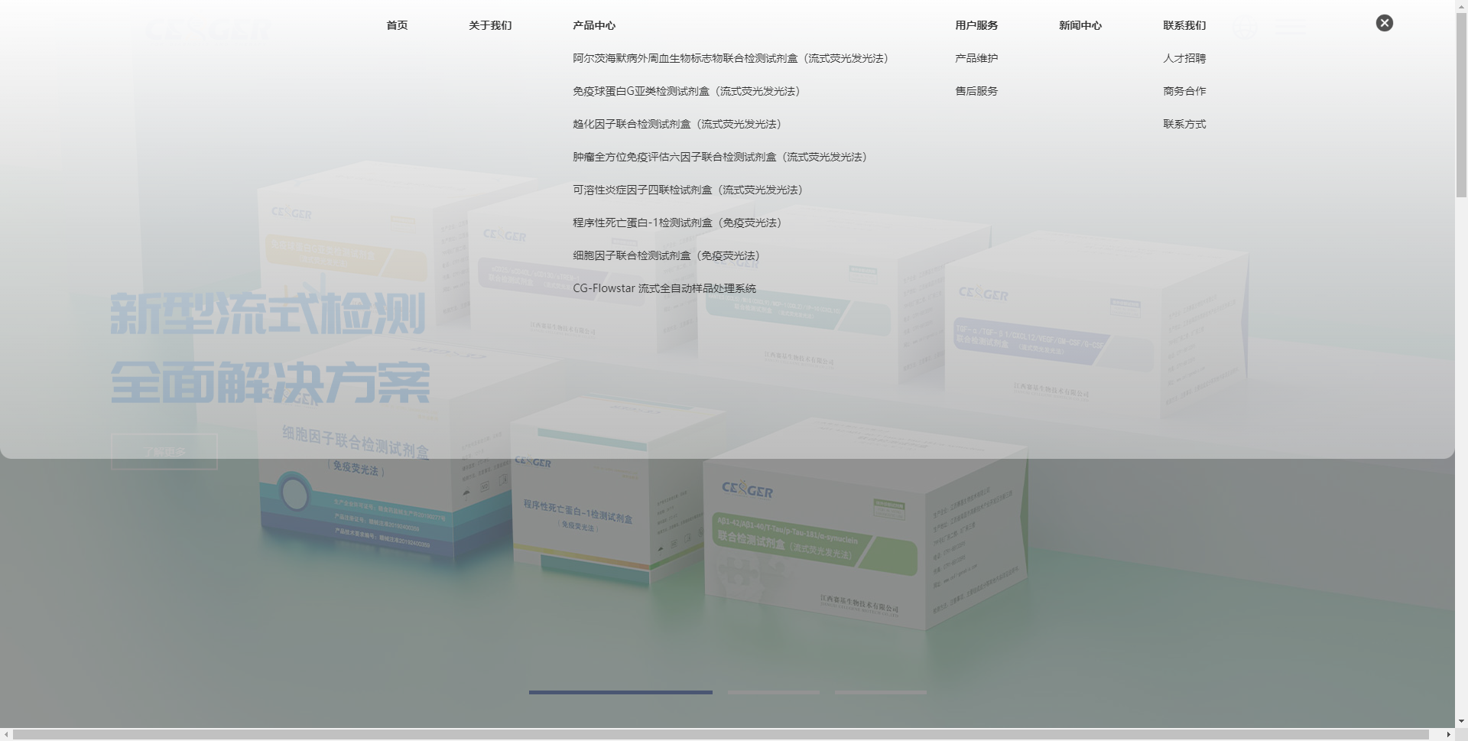Open CG-Flowstar 流式全自动样品处理系统 link
The height and width of the screenshot is (741, 1468).
click(664, 288)
